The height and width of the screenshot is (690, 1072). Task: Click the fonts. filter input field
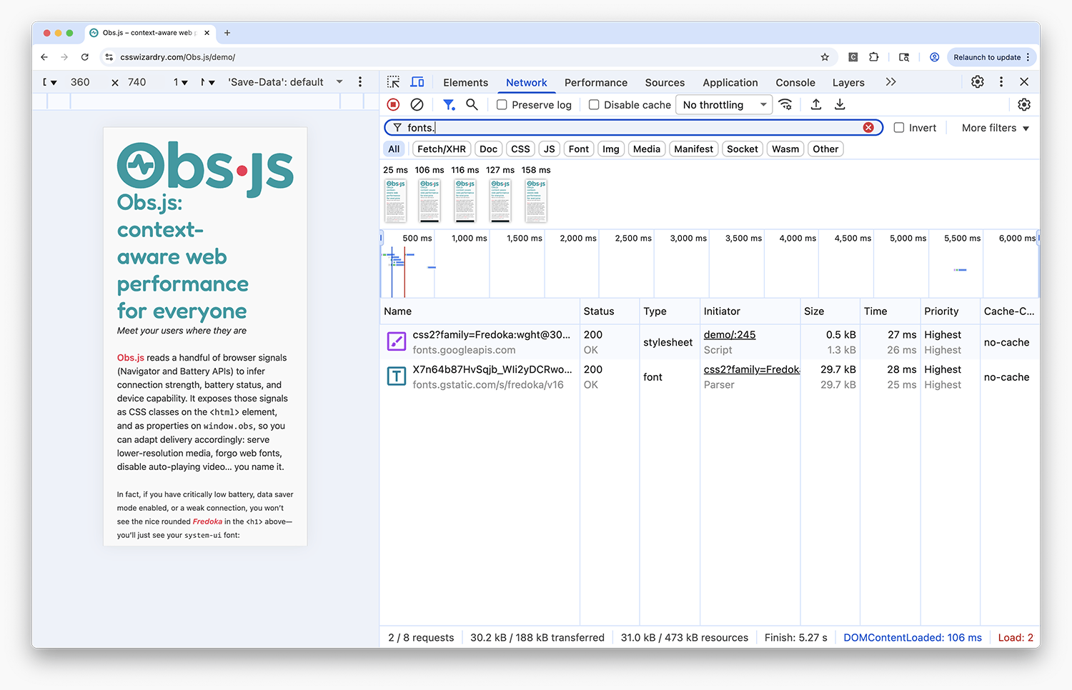pos(633,128)
